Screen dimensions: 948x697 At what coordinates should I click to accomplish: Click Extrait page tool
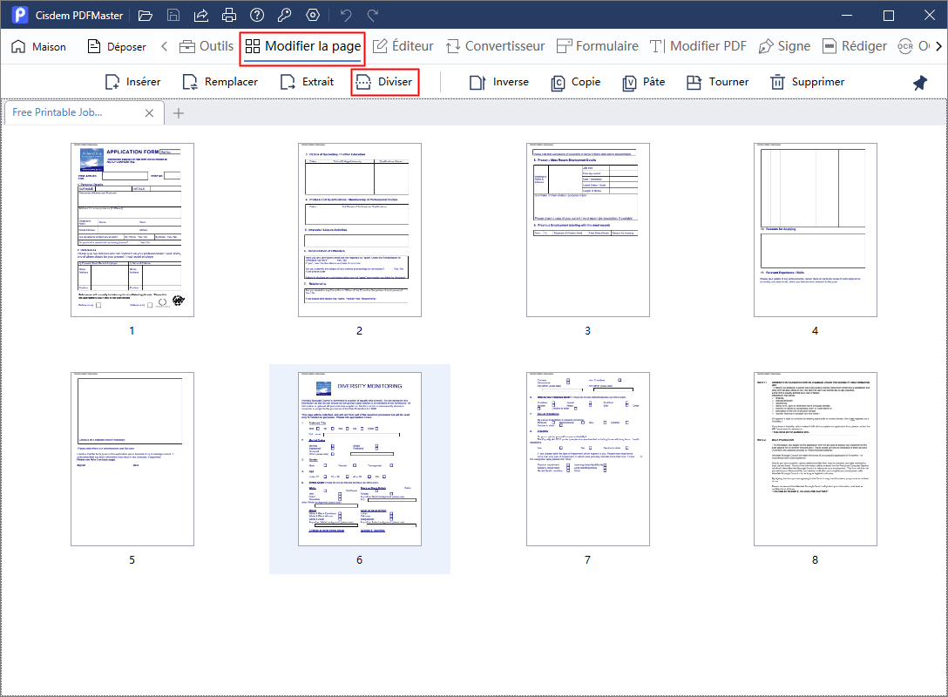[x=307, y=82]
